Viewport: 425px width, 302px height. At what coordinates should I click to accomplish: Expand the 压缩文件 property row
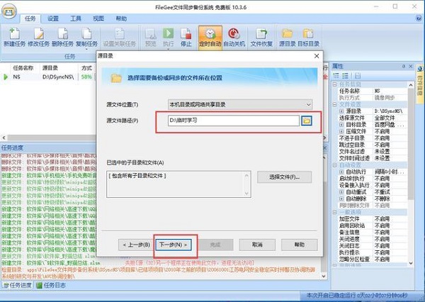(341, 131)
